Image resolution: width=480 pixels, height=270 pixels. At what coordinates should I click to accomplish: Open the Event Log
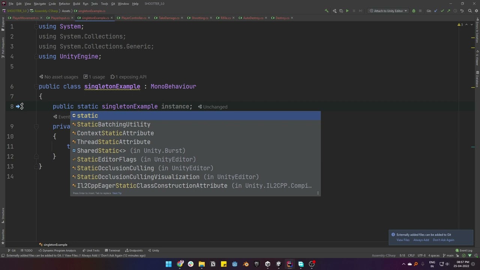coord(464,250)
